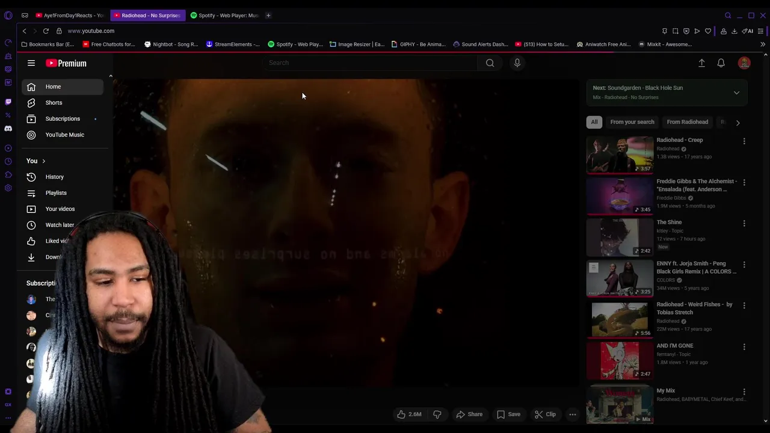
Task: Open Mixkit bookmark
Action: (x=665, y=45)
